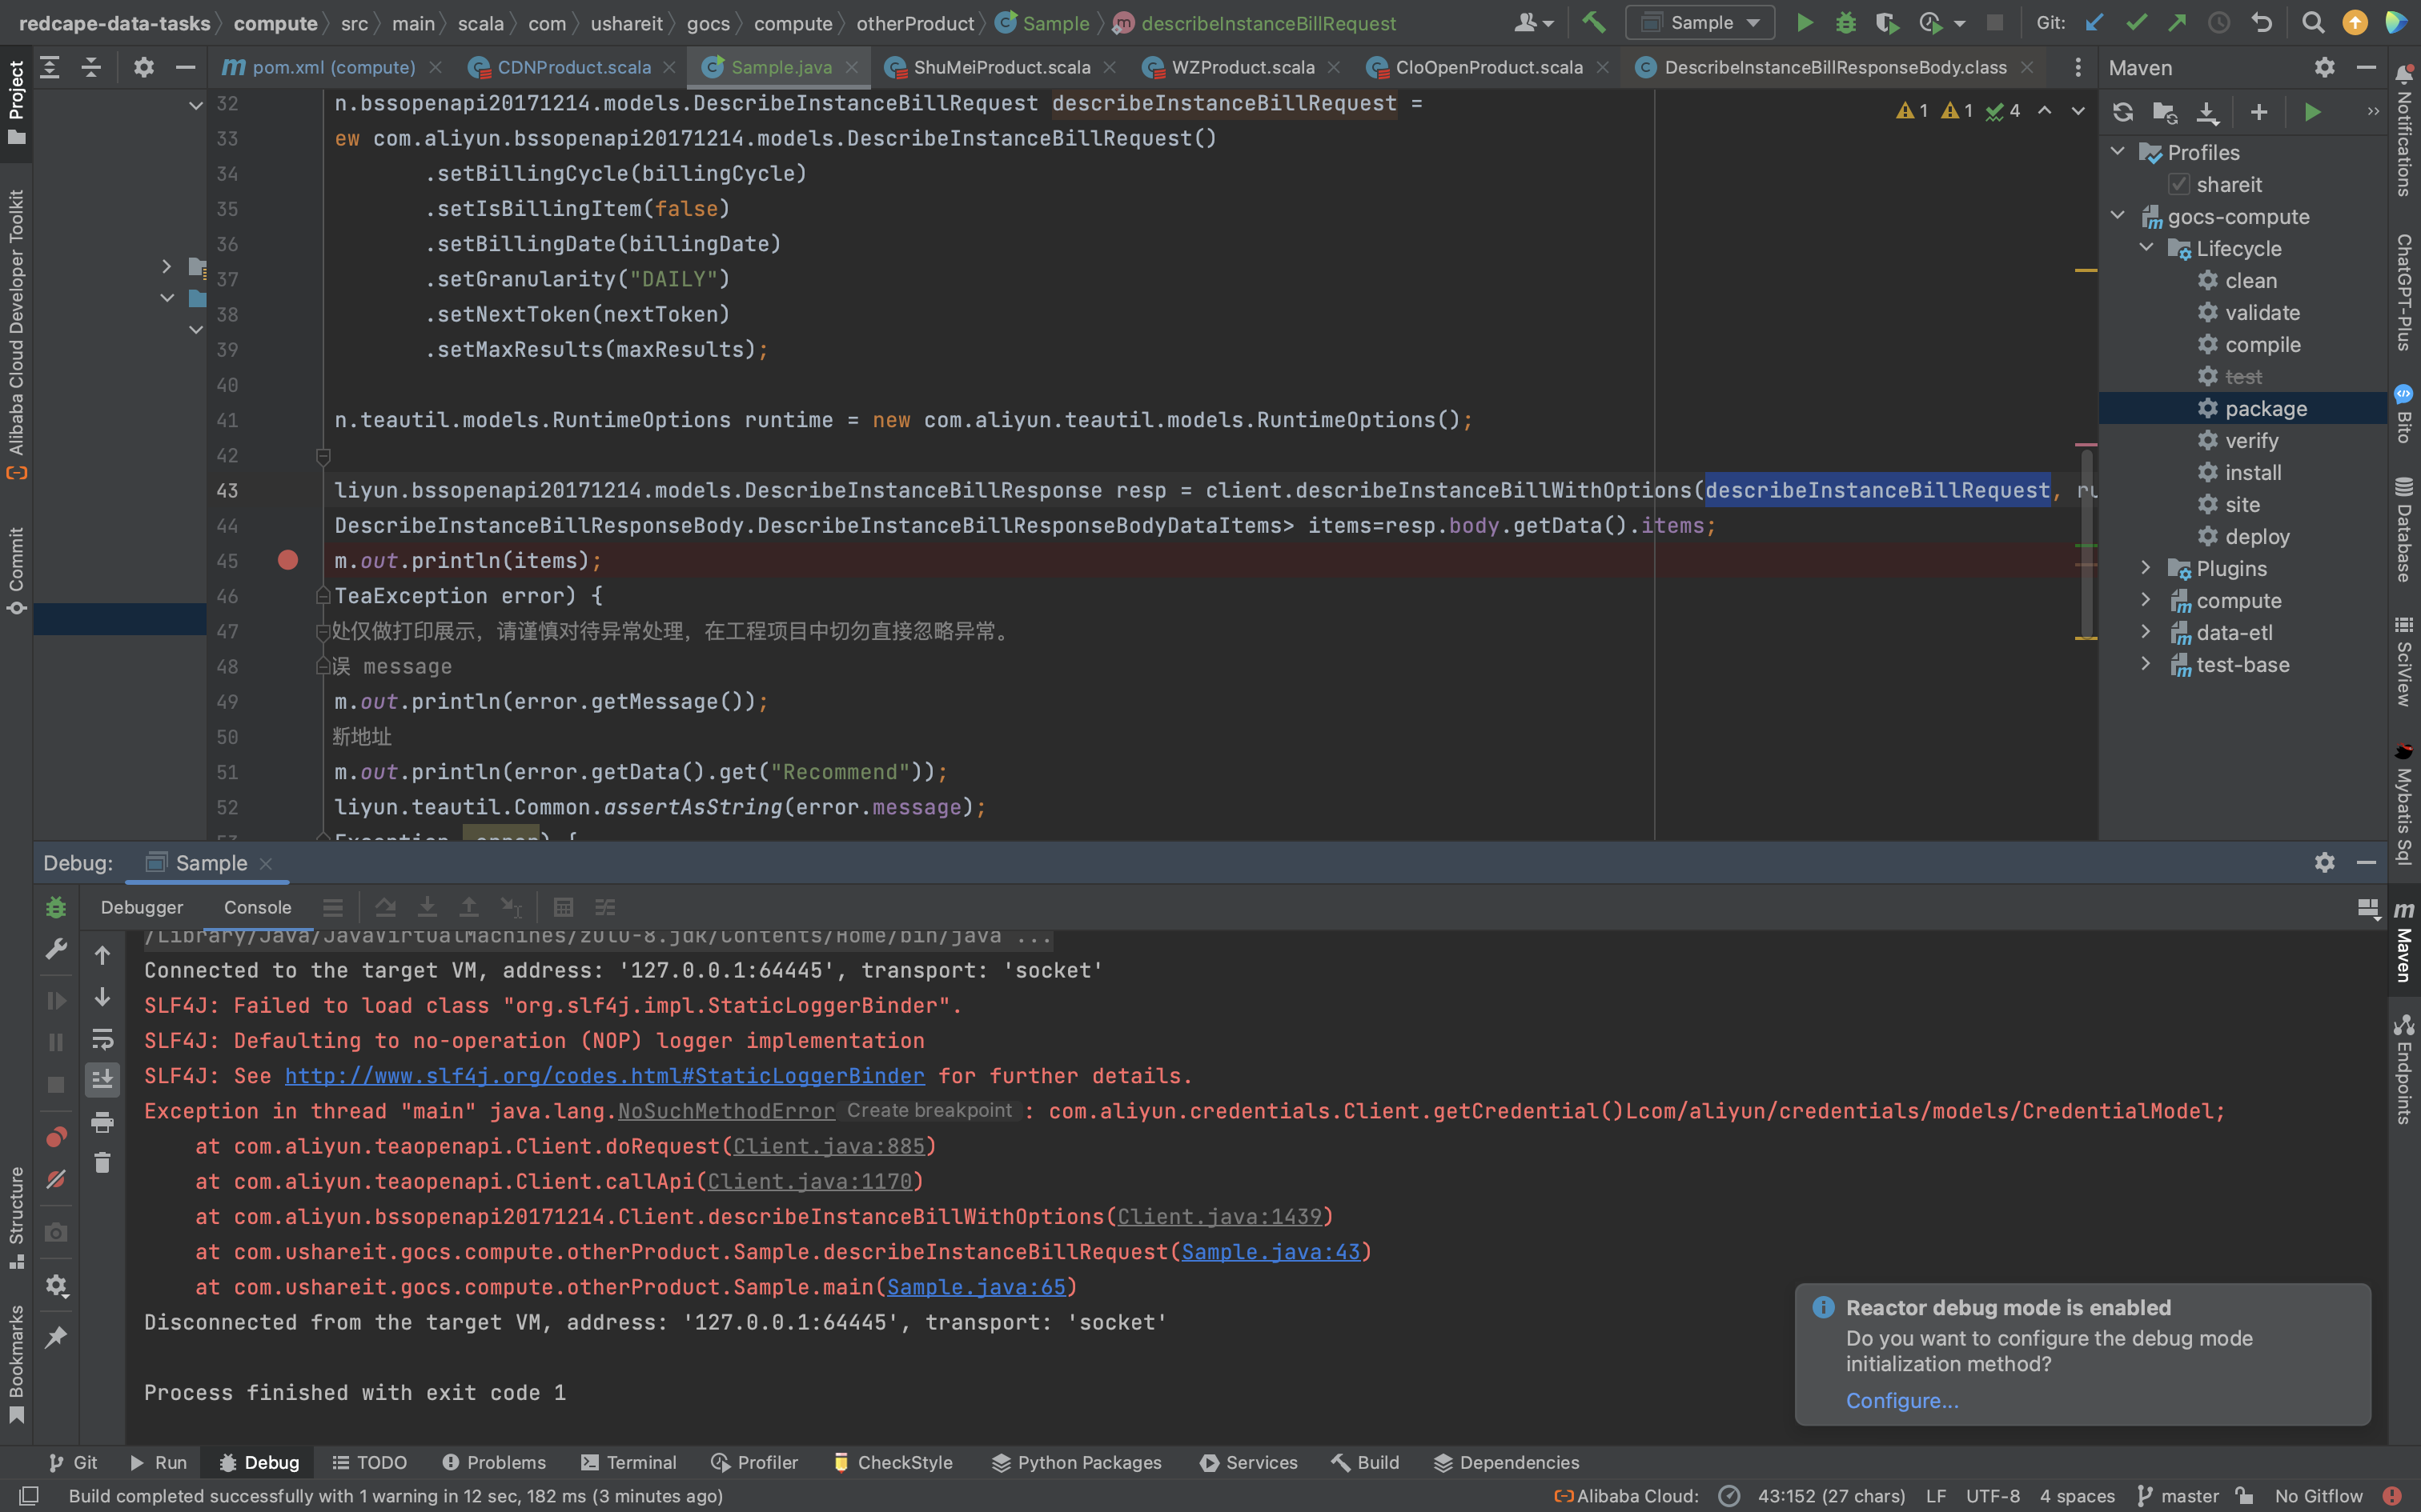
Task: Toggle Scroll to End in console
Action: (102, 1080)
